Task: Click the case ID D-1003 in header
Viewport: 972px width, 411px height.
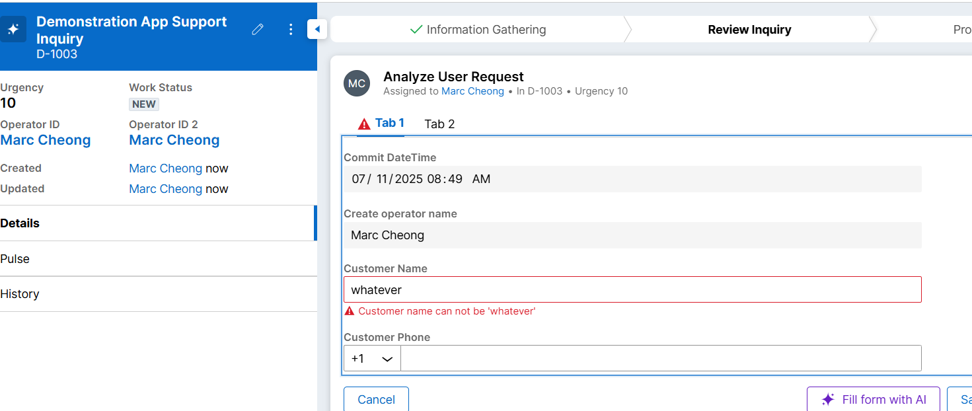Action: point(57,54)
